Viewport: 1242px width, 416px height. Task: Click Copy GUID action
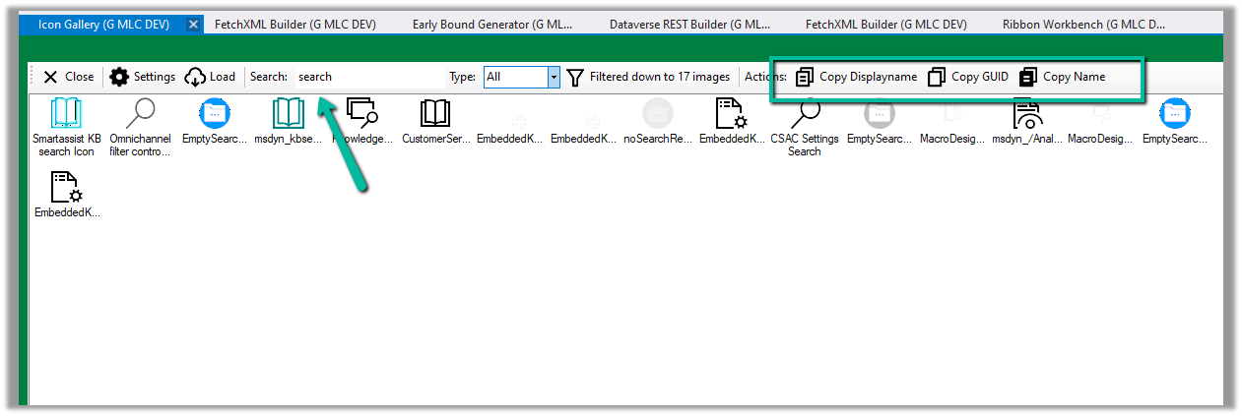coord(968,77)
